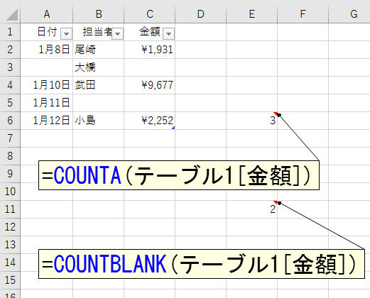This screenshot has width=370, height=298.
Task: Select the cell with name 大橋
Action: [98, 67]
